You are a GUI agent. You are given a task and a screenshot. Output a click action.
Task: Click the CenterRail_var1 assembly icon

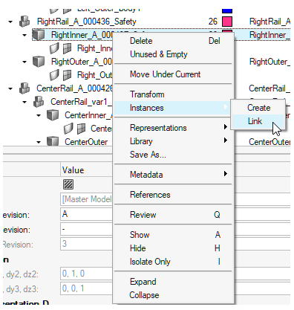point(39,102)
